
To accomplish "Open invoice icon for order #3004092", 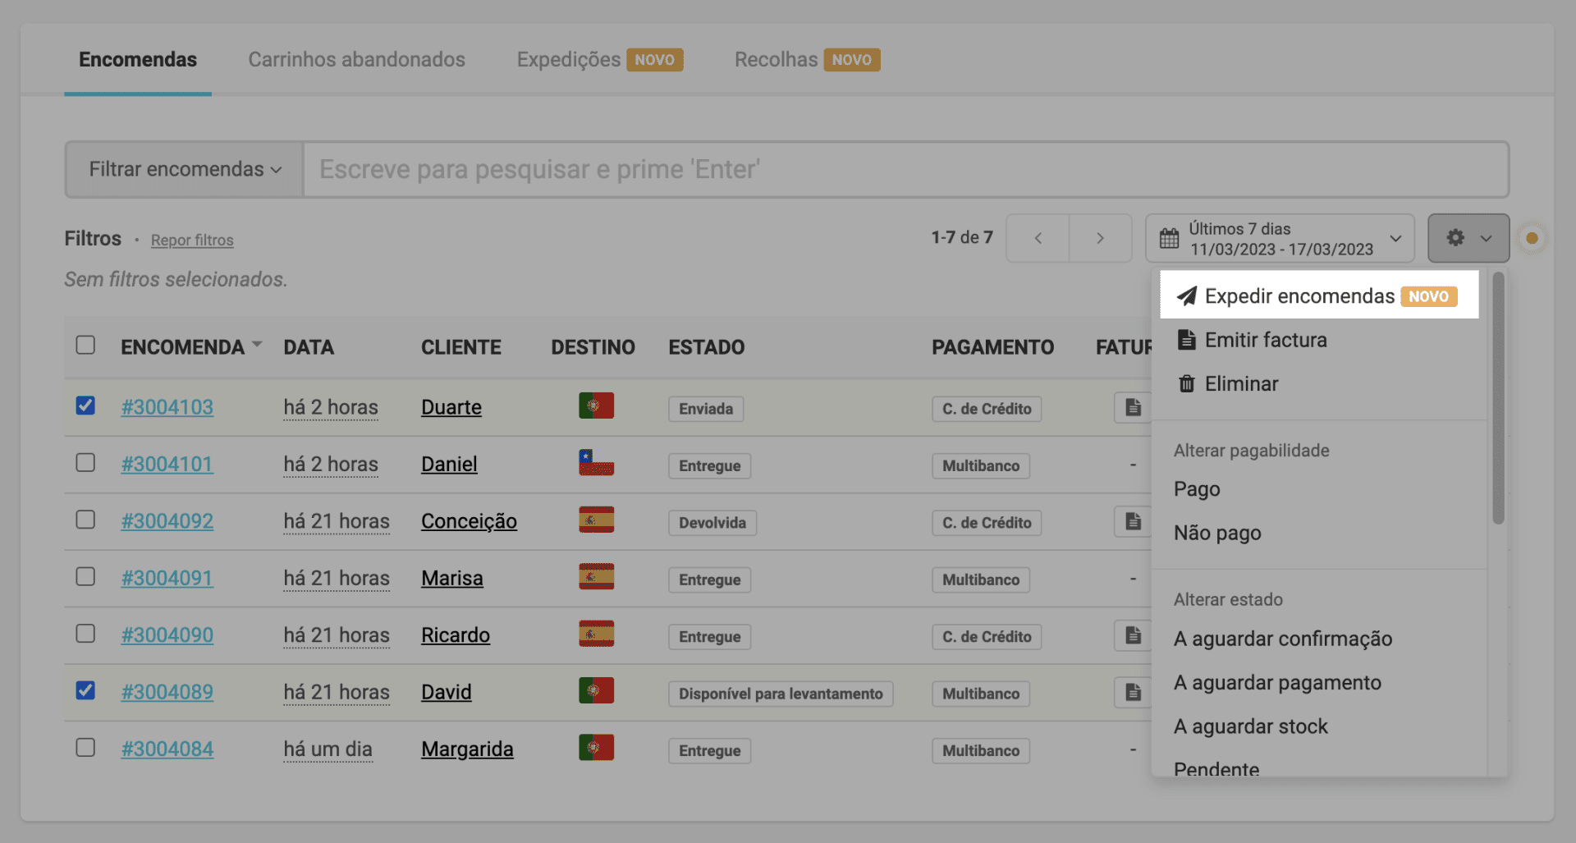I will 1133,521.
